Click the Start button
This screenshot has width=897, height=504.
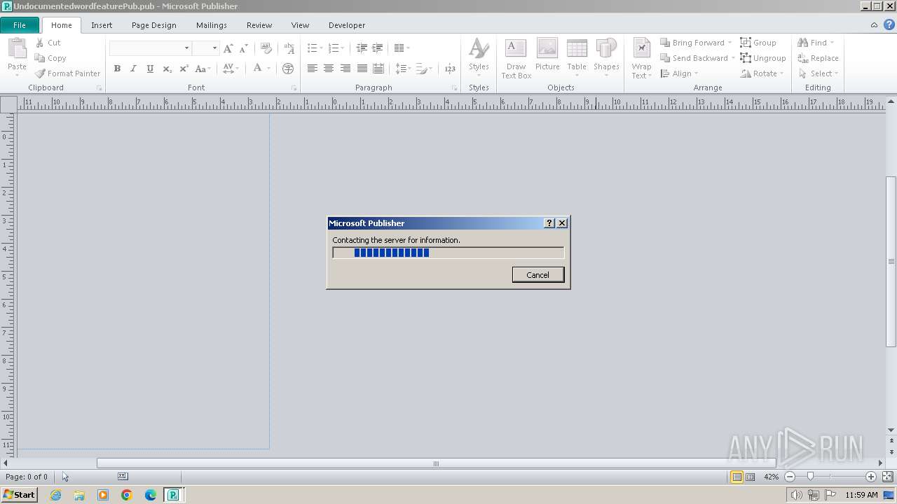(x=19, y=495)
